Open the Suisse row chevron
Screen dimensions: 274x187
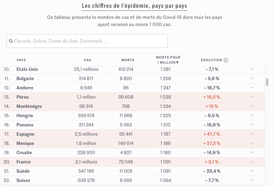coord(252,180)
